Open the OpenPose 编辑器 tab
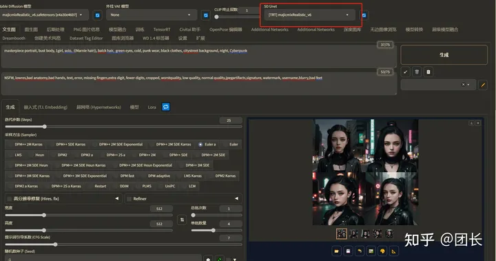Viewport: 496px width, 261px height. 225,30
